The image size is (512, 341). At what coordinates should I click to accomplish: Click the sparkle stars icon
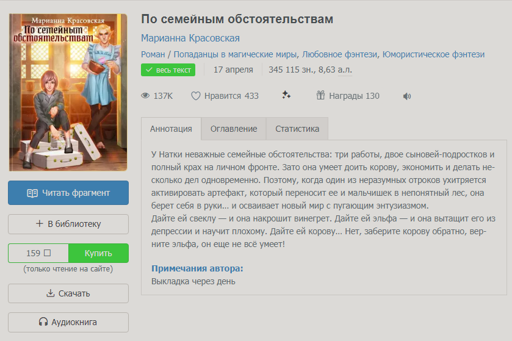[286, 95]
